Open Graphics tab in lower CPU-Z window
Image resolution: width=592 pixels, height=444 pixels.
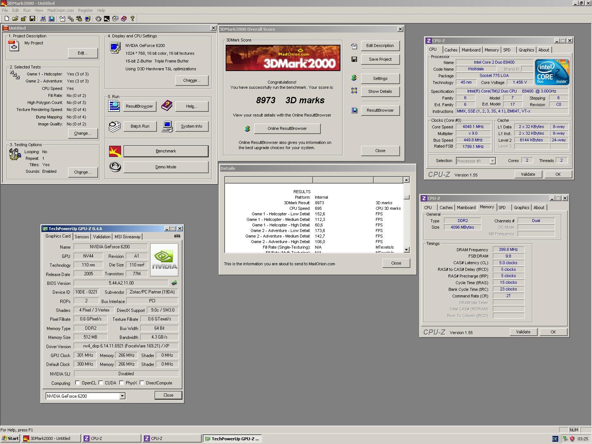point(521,208)
